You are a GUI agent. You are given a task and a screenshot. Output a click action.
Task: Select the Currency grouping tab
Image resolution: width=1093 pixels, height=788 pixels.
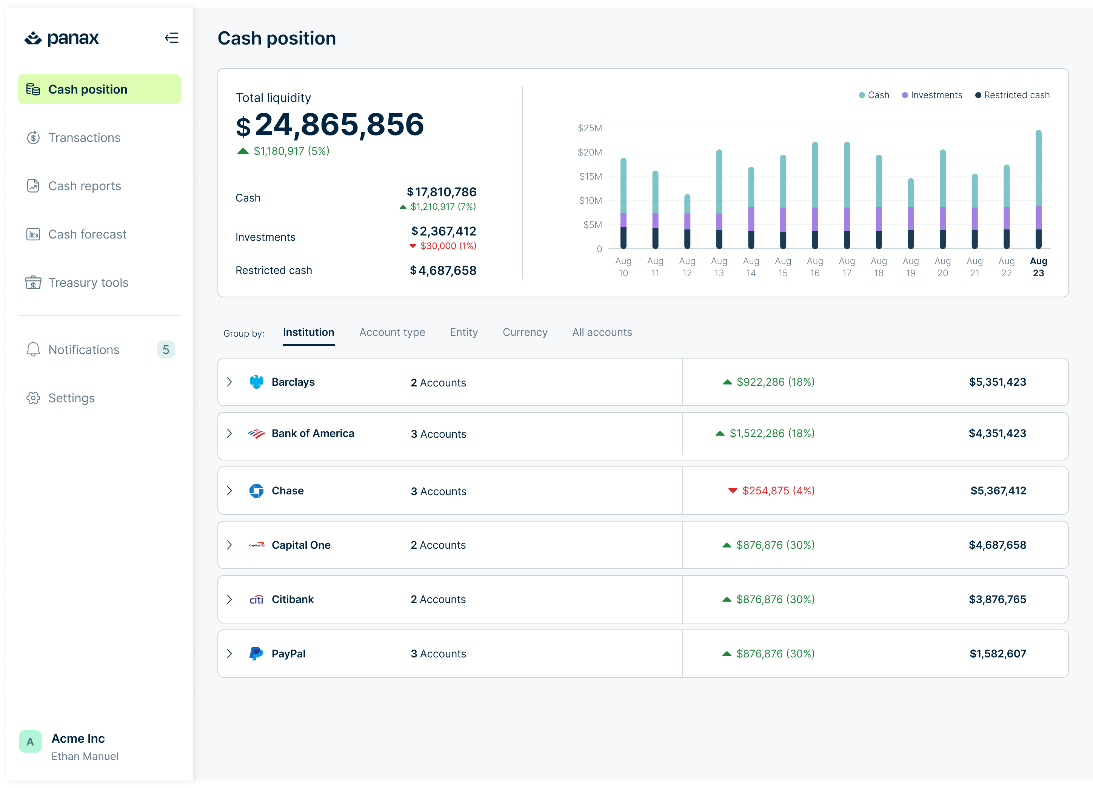(x=525, y=332)
